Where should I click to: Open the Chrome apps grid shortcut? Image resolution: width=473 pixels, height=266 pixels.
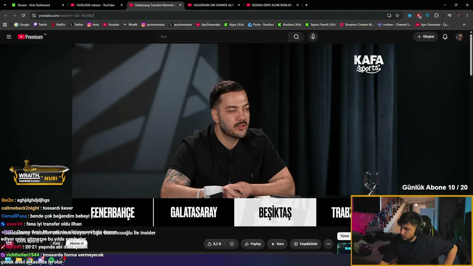(x=5, y=25)
